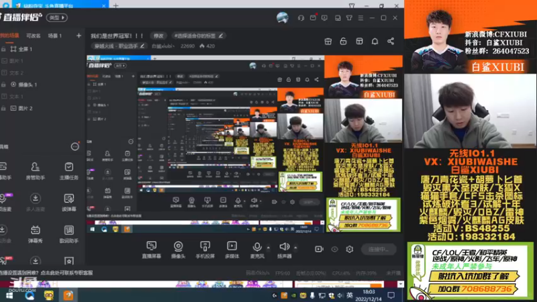Mute the 麦克风 microphone
Image resolution: width=537 pixels, height=302 pixels.
pyautogui.click(x=257, y=249)
